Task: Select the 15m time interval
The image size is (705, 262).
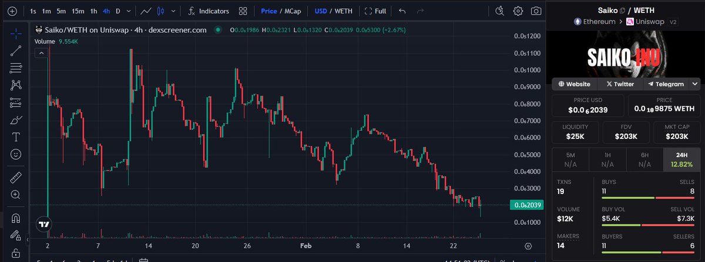Action: click(x=78, y=11)
